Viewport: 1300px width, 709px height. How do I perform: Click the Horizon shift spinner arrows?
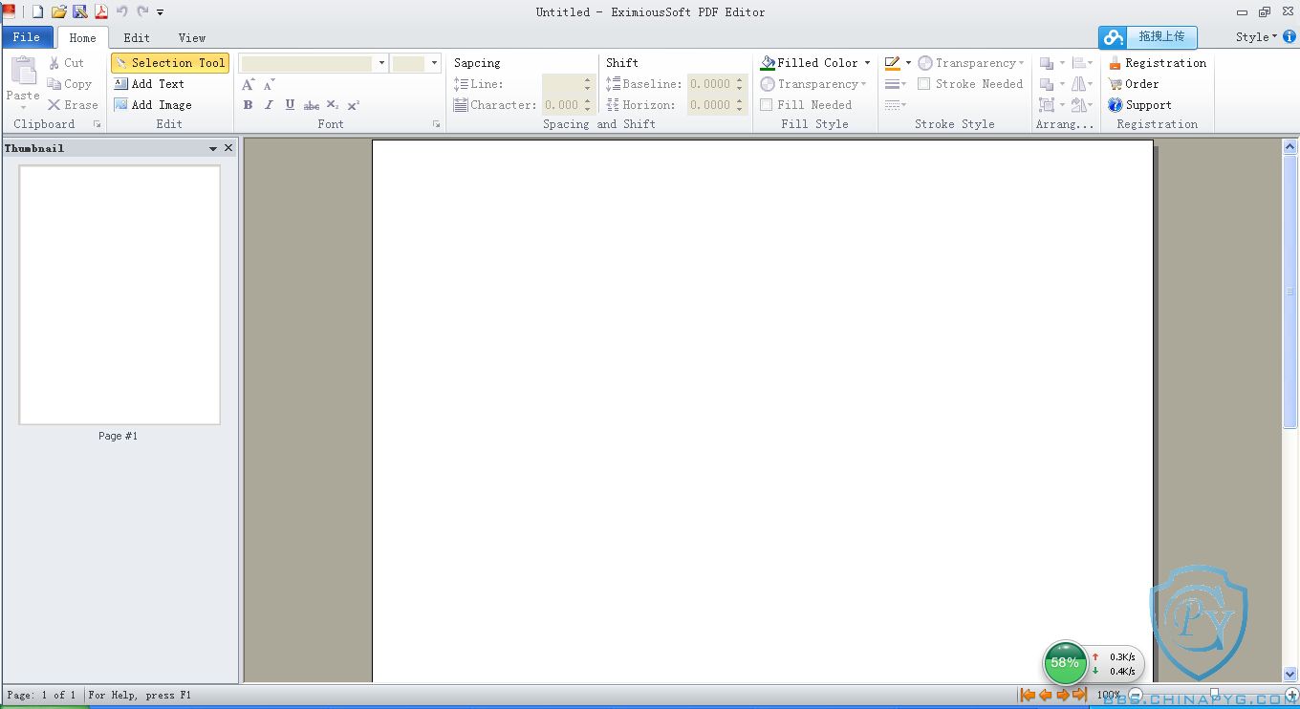coord(740,105)
